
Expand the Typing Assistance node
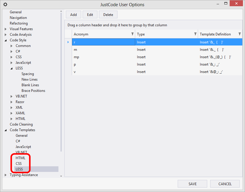[x=6, y=175]
